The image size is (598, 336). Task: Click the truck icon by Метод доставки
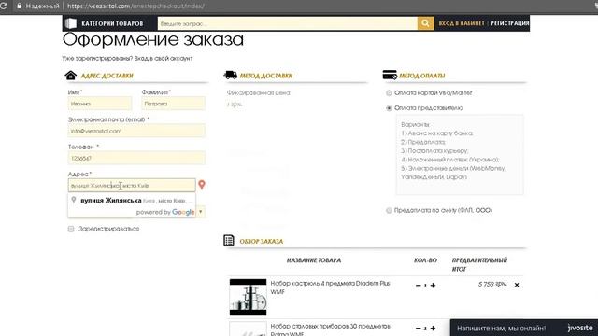point(231,75)
